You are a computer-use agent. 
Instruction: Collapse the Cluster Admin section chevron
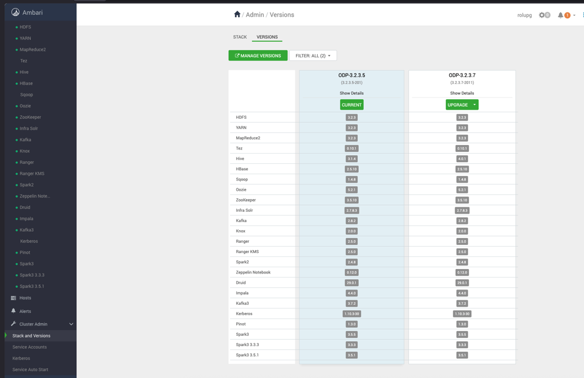71,324
